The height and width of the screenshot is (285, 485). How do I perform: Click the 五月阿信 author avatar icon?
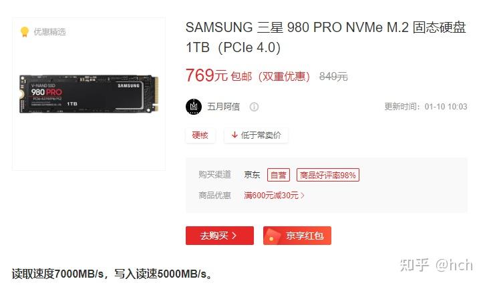pyautogui.click(x=194, y=107)
